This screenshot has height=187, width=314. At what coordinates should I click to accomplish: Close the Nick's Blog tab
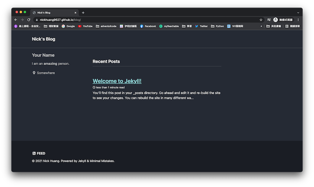pyautogui.click(x=75, y=13)
